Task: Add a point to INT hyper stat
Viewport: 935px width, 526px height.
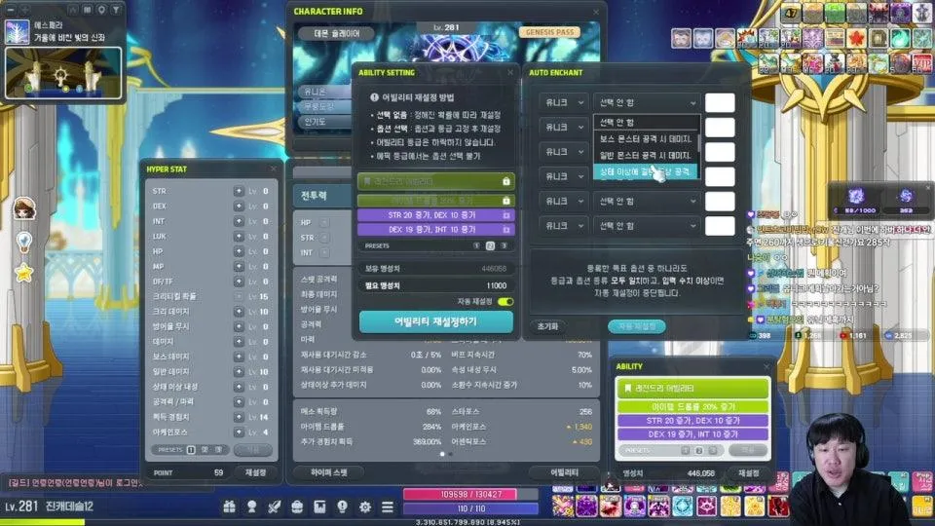Action: (239, 221)
